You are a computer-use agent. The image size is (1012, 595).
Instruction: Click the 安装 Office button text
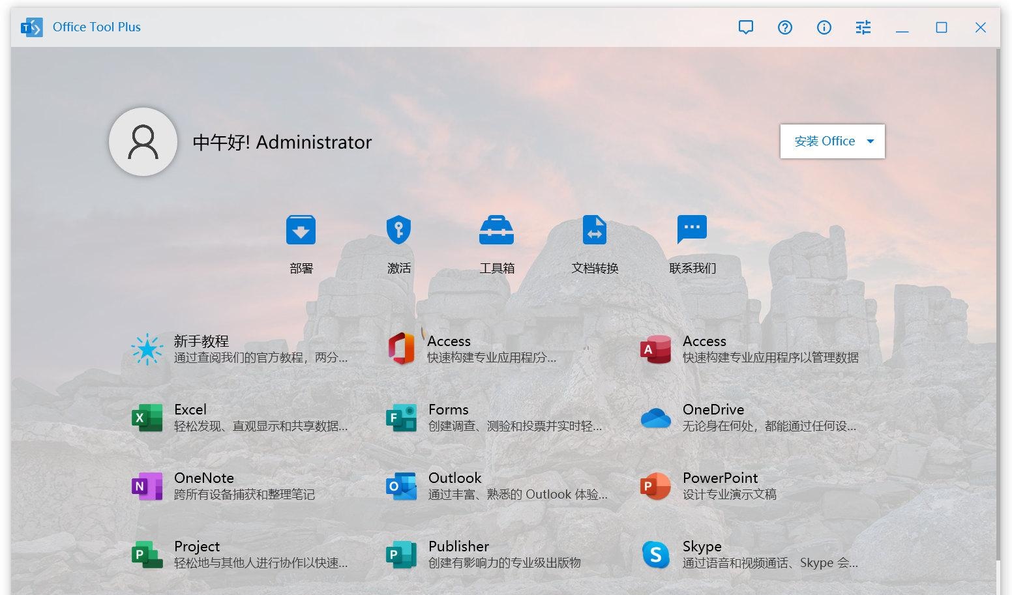click(x=824, y=141)
